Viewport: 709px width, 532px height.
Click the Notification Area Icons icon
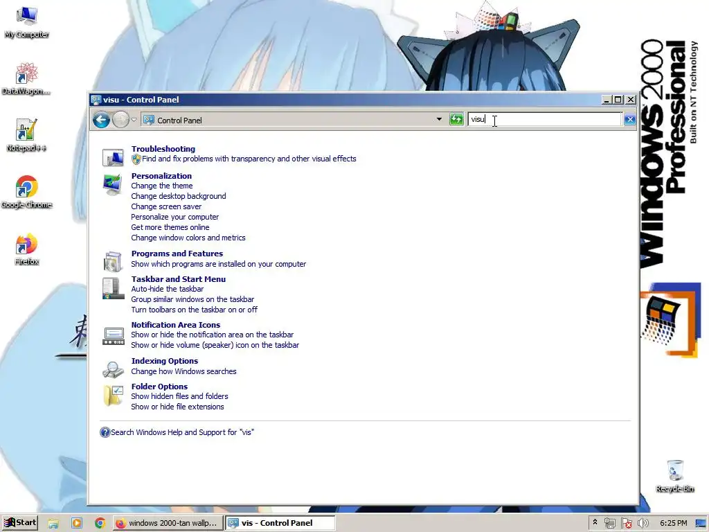tap(113, 336)
